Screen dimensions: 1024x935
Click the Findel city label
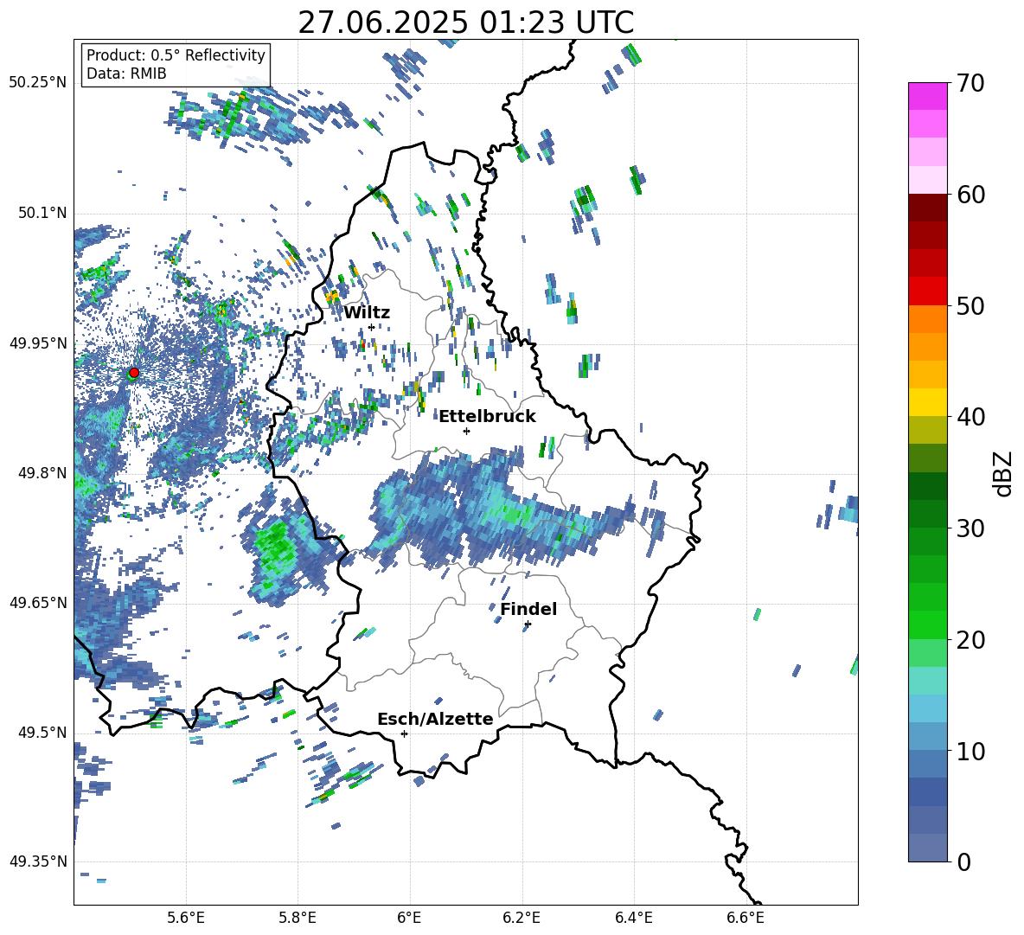coord(528,609)
